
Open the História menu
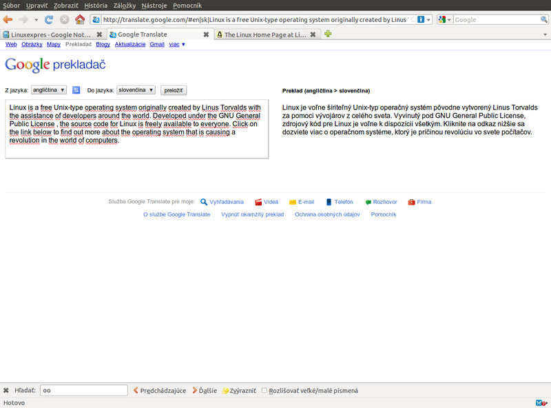pos(96,6)
